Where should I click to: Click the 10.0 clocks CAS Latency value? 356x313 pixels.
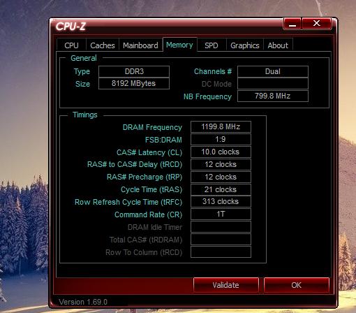[x=221, y=152]
